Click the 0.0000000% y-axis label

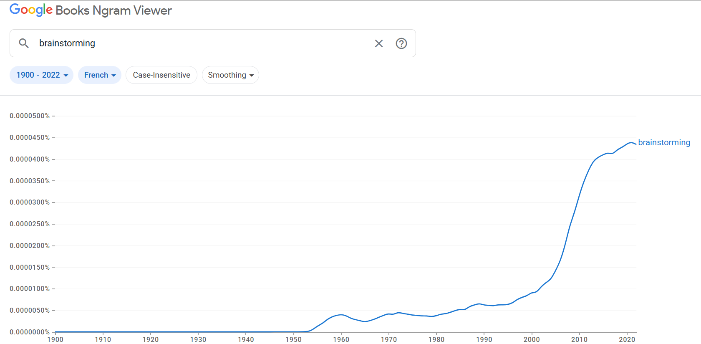(x=30, y=332)
